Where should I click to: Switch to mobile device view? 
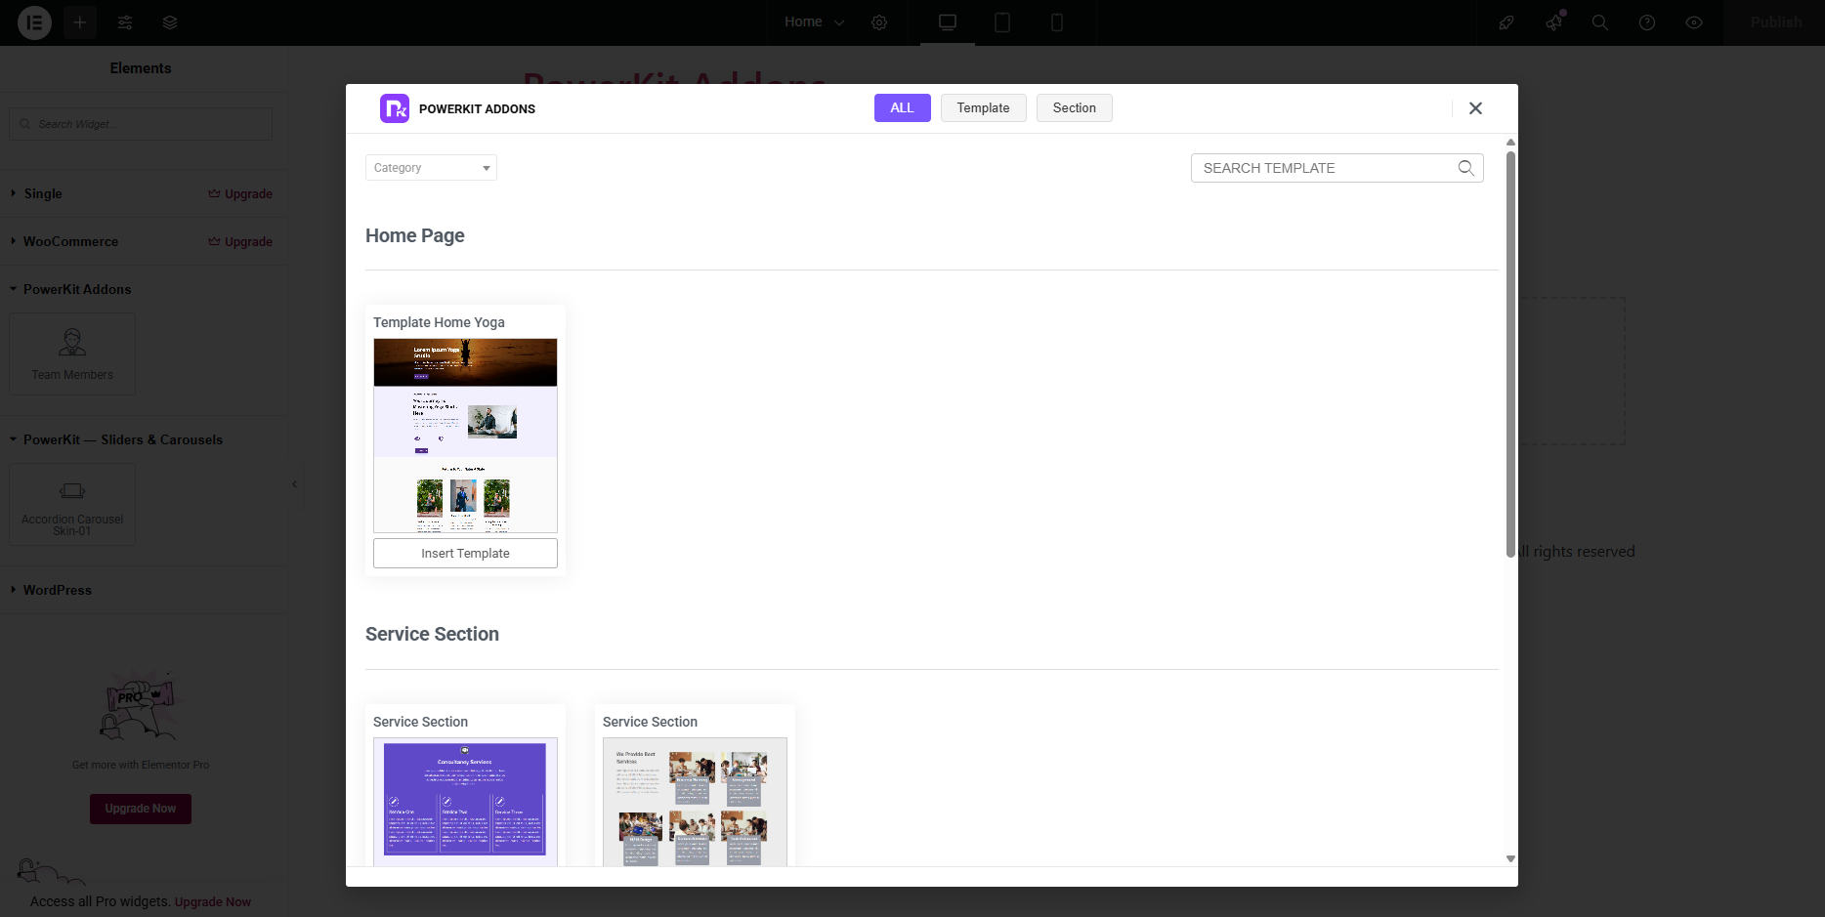[x=1057, y=22]
